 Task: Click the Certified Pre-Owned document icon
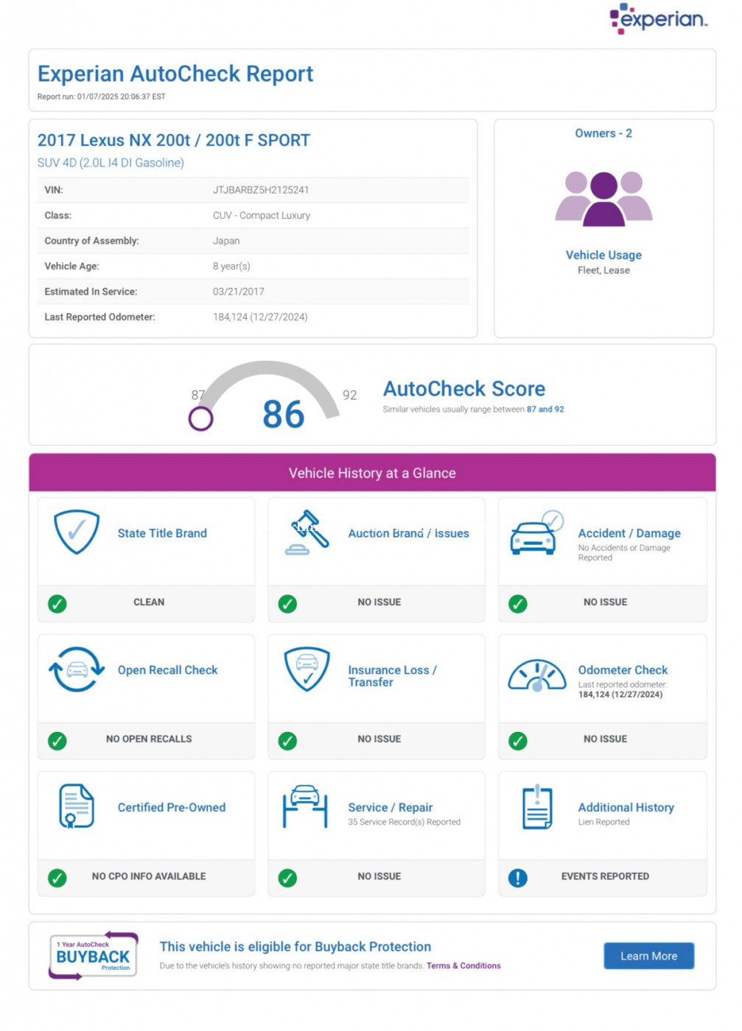(77, 806)
